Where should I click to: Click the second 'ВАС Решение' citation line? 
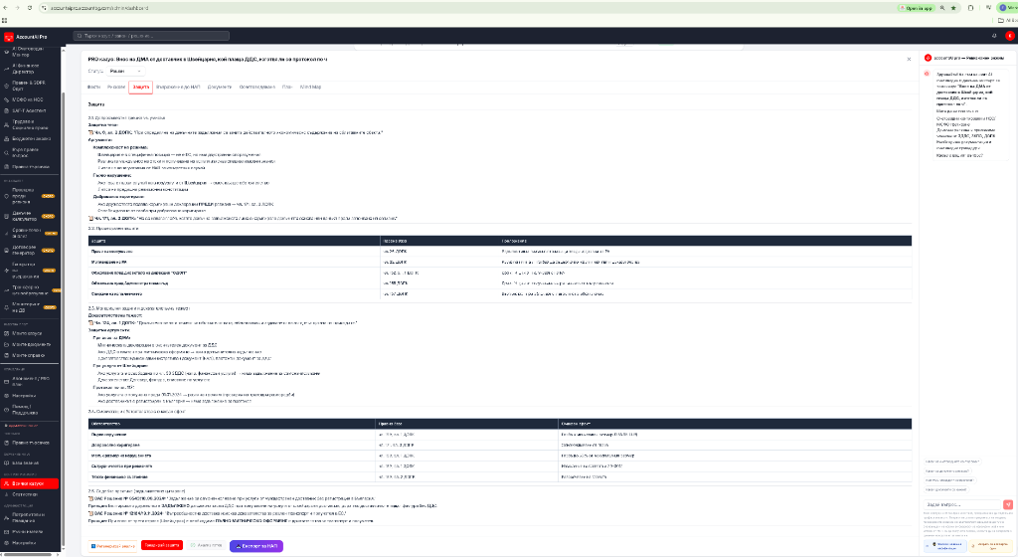pos(218,513)
